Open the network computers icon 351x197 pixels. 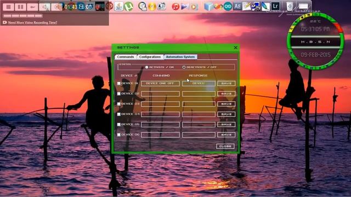[256, 7]
